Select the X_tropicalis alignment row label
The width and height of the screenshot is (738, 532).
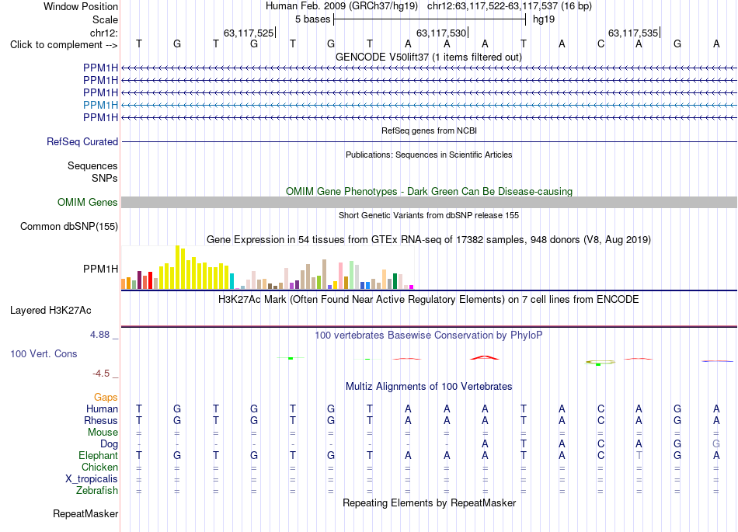tap(92, 479)
